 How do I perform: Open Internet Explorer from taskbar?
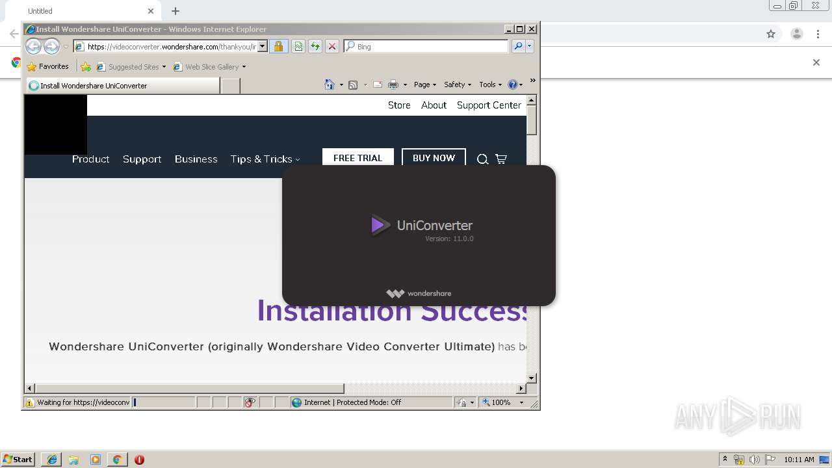[52, 460]
